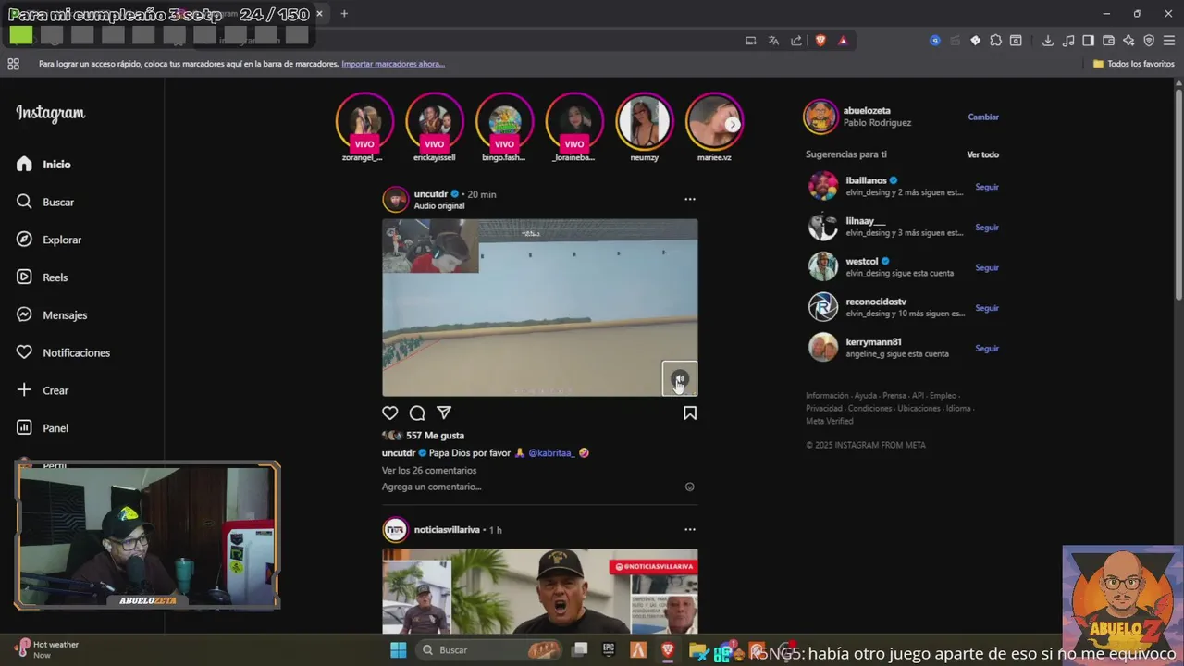The height and width of the screenshot is (666, 1184).
Task: Click Brave Rewards triangle icon
Action: [x=843, y=41]
